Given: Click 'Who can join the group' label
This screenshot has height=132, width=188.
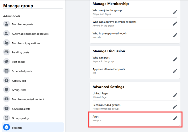Looking at the screenshot, I should (107, 10).
